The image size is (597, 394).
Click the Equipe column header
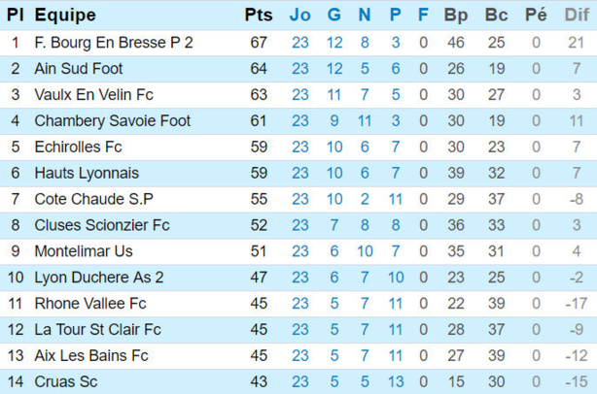[x=65, y=16]
